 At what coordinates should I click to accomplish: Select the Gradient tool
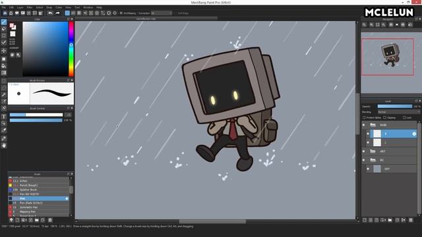point(4,72)
